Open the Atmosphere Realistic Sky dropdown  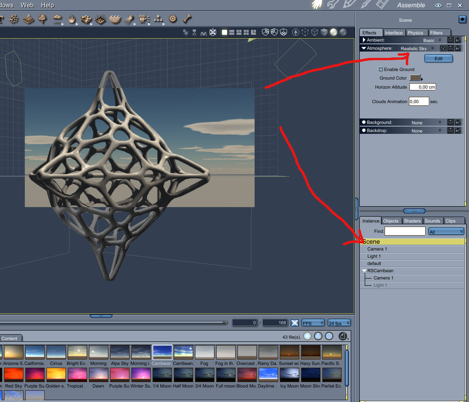point(417,48)
